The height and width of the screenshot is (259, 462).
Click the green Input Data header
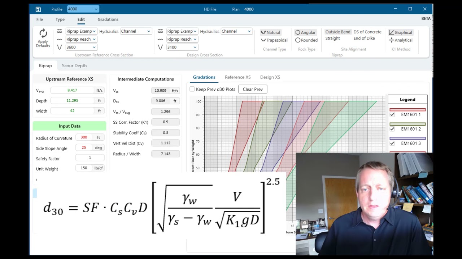coord(70,126)
